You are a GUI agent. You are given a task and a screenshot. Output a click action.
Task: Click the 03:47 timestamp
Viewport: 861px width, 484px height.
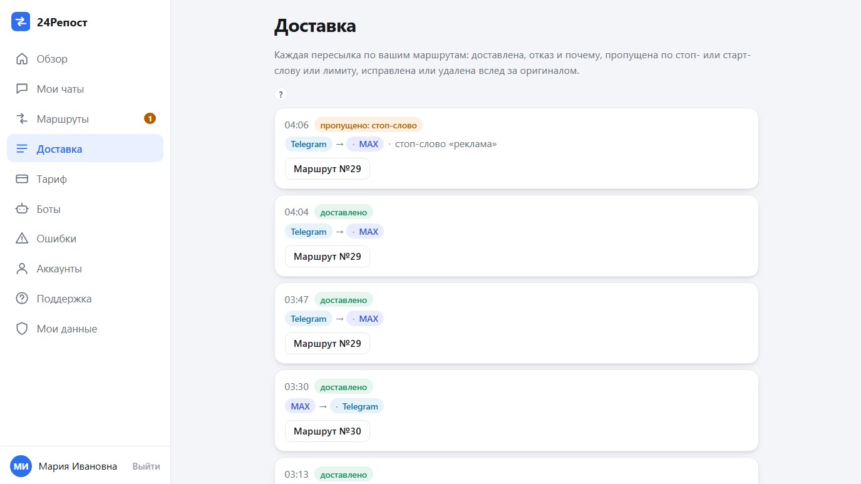[297, 300]
